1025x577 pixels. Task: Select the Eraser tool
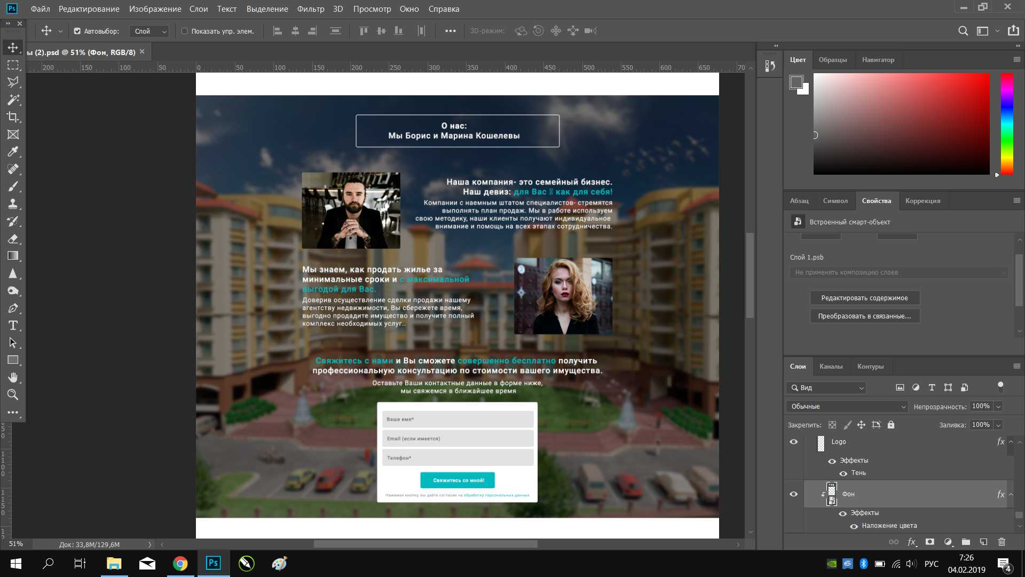pyautogui.click(x=13, y=239)
